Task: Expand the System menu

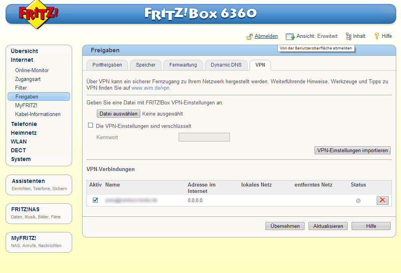Action: point(21,159)
